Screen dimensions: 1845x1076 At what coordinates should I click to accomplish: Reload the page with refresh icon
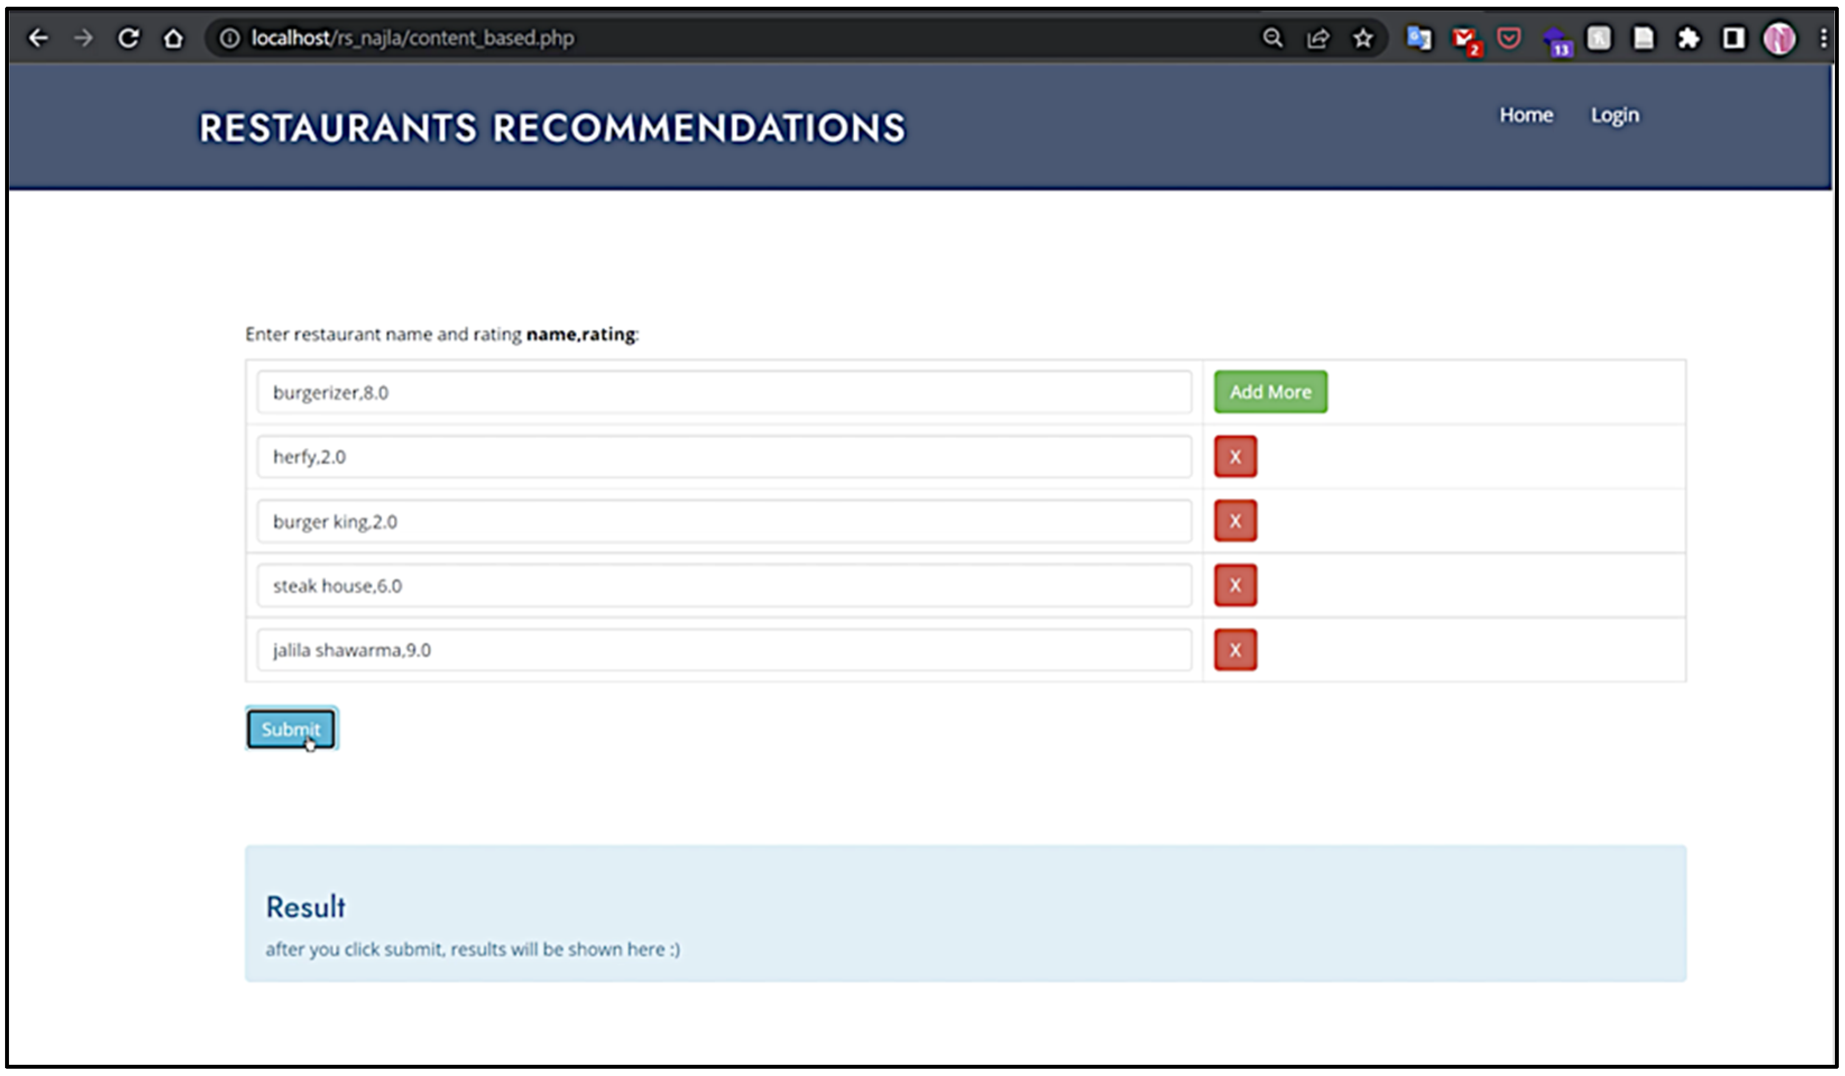pyautogui.click(x=128, y=38)
